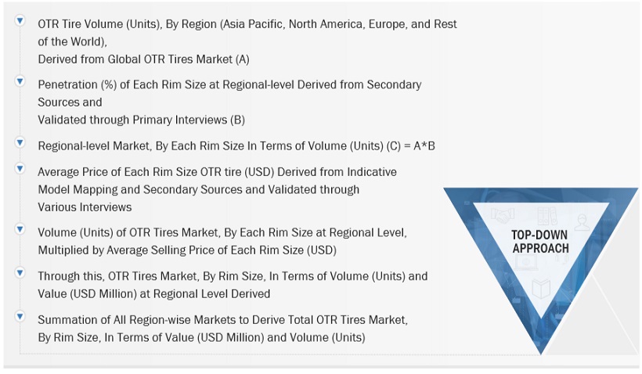The image size is (642, 374).
Task: Click bullet icon beside Average Price line
Action: [19, 168]
